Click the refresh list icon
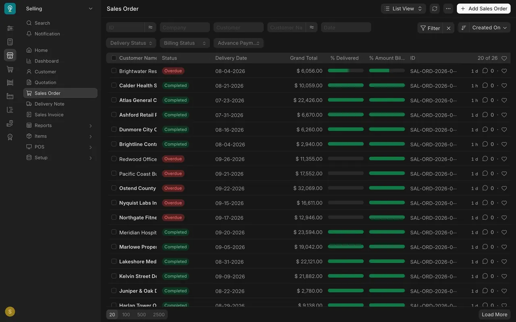The width and height of the screenshot is (516, 322). click(435, 8)
